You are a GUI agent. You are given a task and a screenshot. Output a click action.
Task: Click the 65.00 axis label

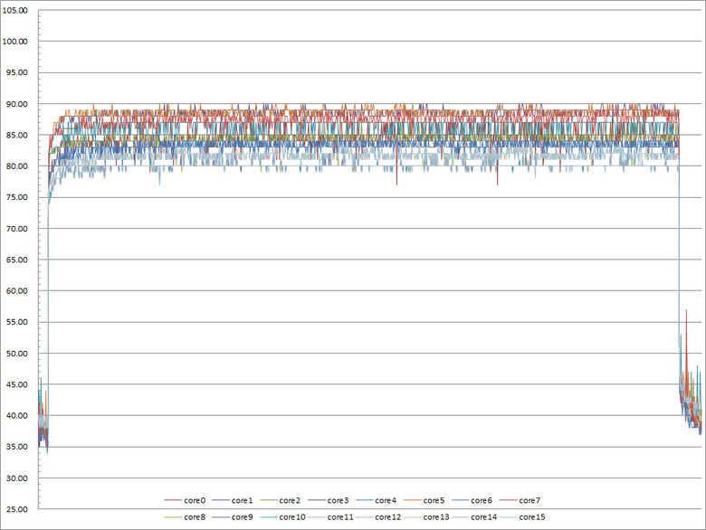coord(16,260)
